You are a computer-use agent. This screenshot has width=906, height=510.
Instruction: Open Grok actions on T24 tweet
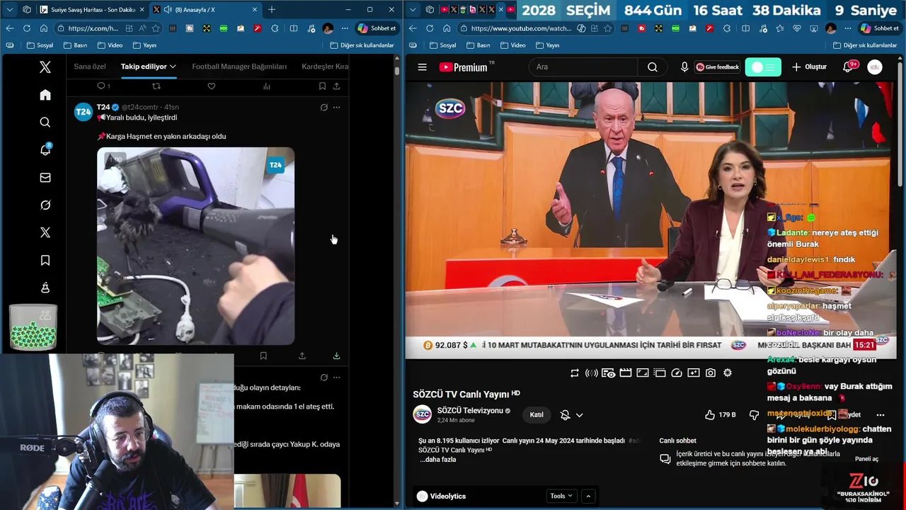tap(323, 108)
